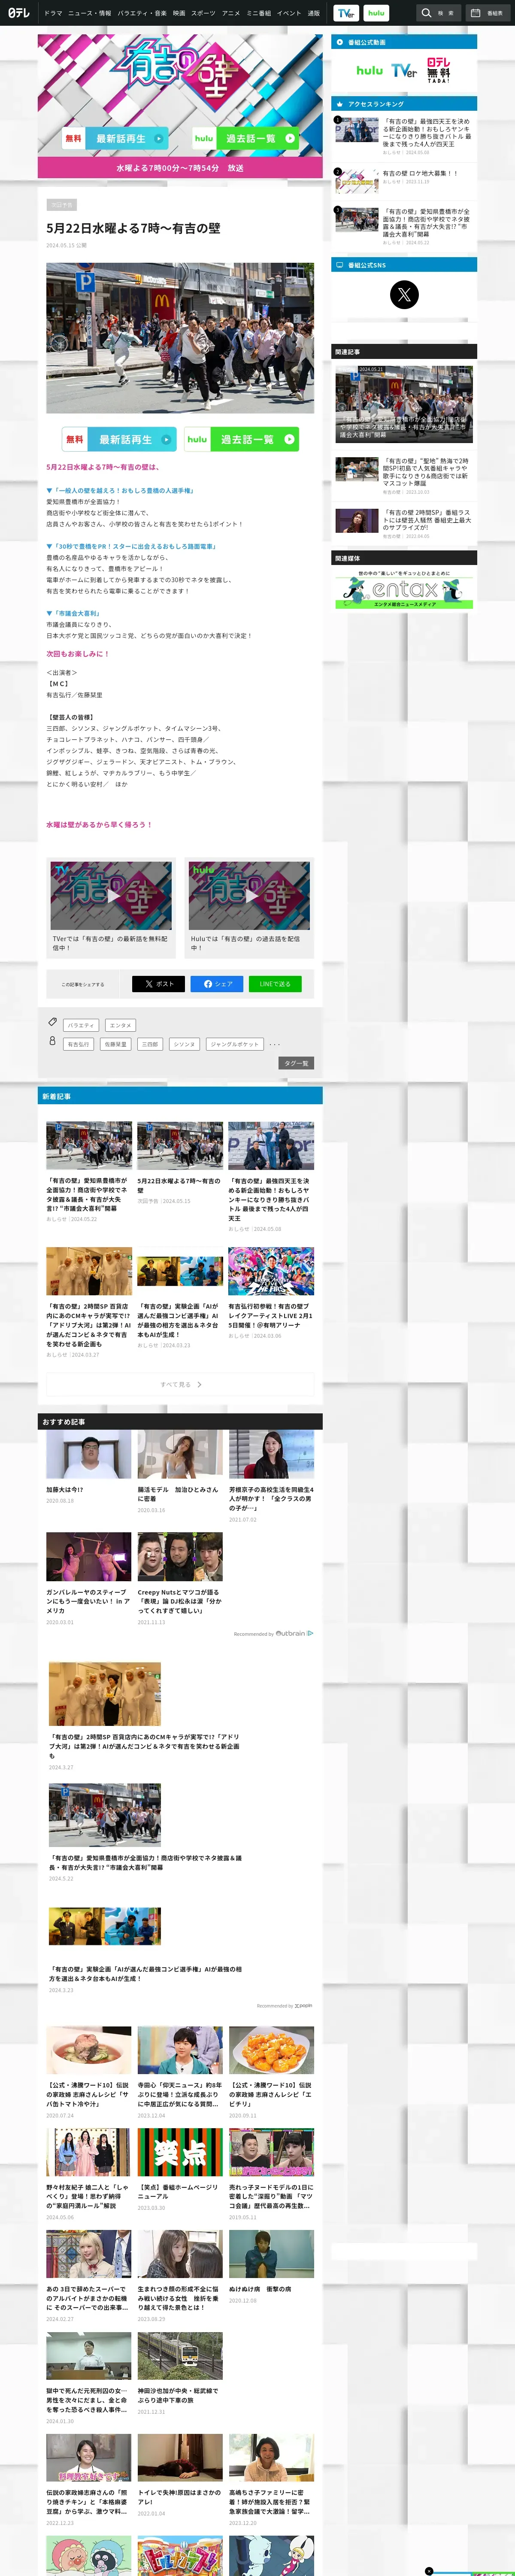Screen dimensions: 515x2576
Task: Click the Outbrain recommended-by logo
Action: tap(294, 1633)
